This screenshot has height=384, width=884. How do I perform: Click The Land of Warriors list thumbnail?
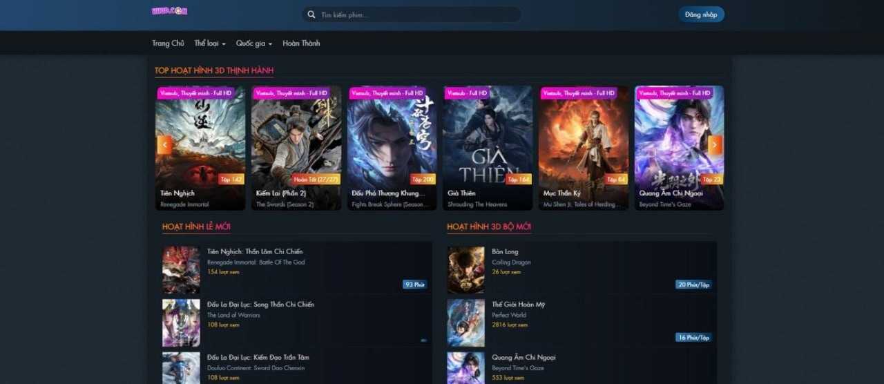181,323
